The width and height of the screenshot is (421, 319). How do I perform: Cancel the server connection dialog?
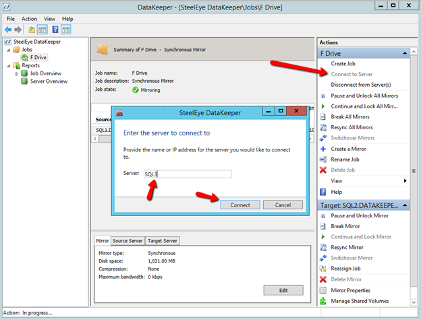(x=283, y=205)
